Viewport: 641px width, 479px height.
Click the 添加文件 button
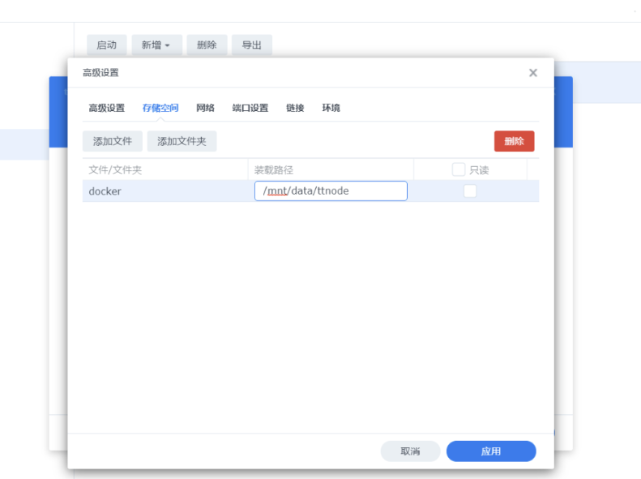pos(113,141)
